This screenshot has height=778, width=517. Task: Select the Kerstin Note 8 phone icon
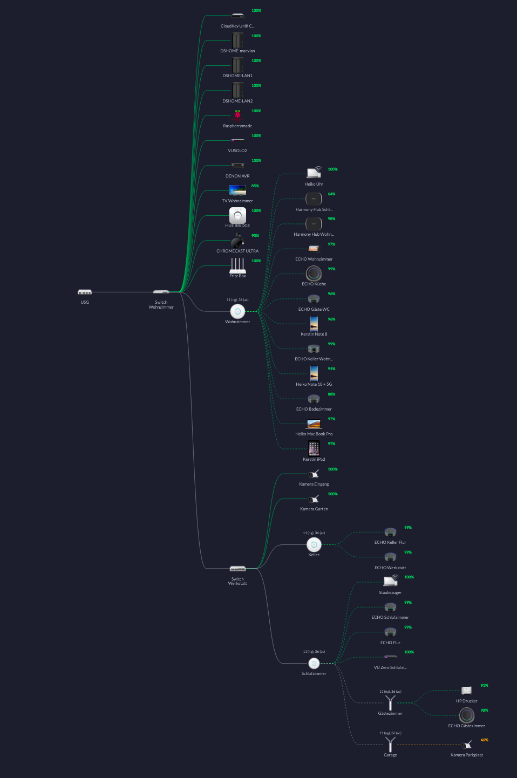[314, 324]
